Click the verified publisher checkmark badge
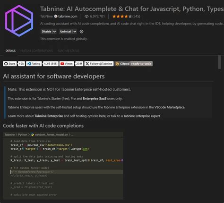Screen dimensions: 224x203 coord(56,17)
